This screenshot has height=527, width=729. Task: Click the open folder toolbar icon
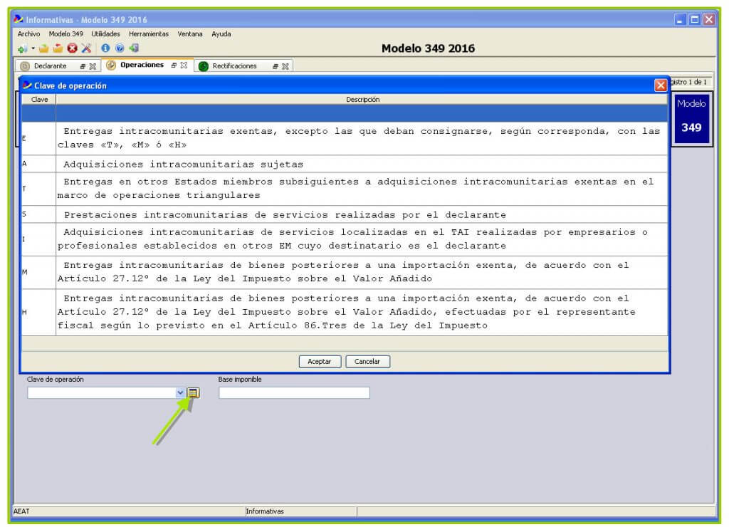(x=43, y=48)
